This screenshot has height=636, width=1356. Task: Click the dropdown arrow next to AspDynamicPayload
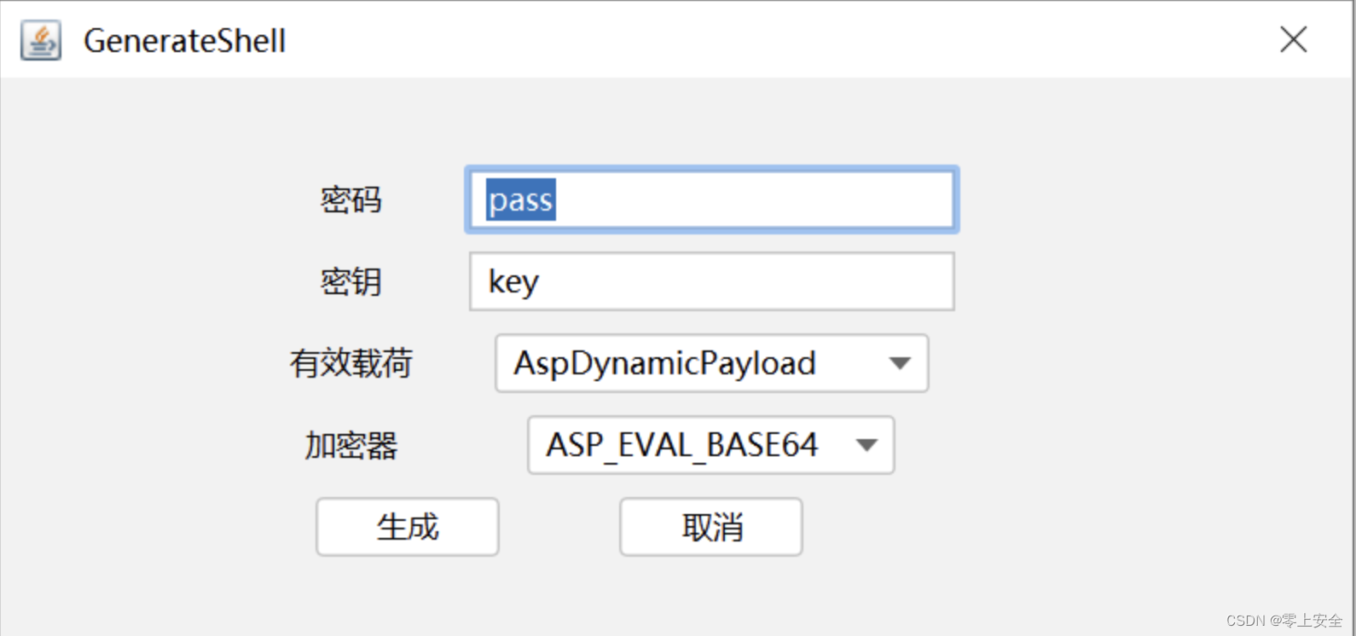click(x=899, y=363)
